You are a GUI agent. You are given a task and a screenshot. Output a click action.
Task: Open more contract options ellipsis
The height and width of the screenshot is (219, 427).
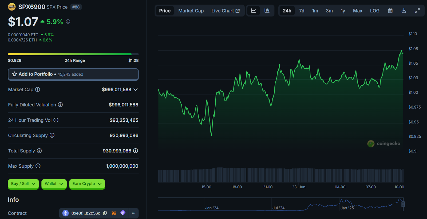tap(134, 213)
